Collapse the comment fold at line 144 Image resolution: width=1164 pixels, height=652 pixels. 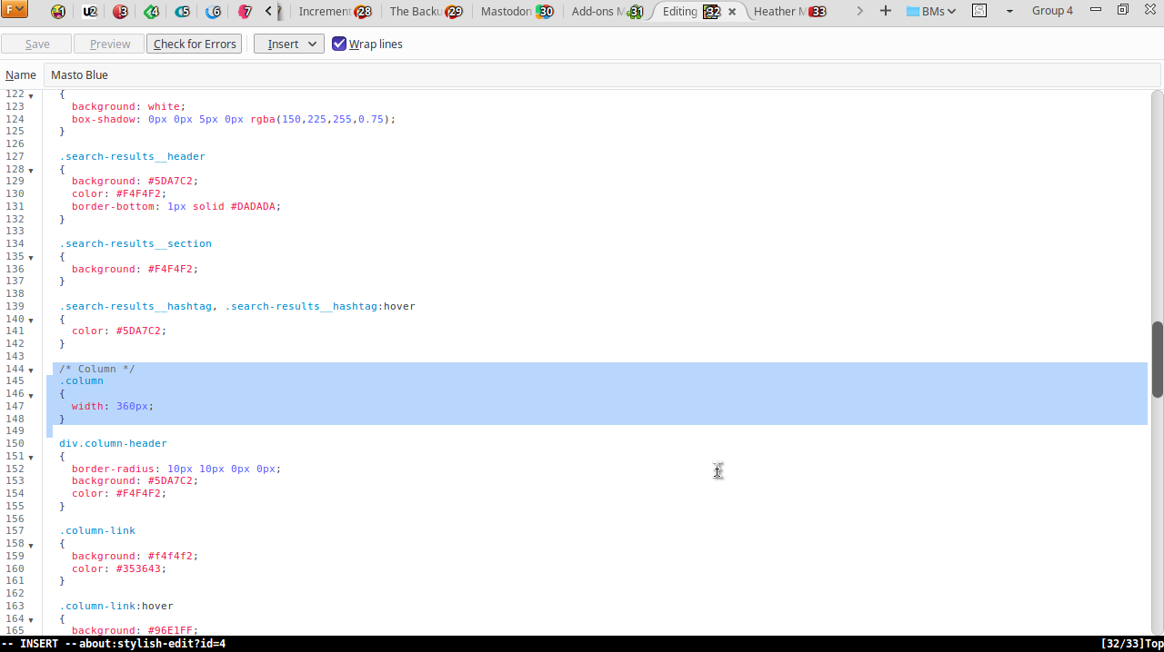[x=31, y=370]
